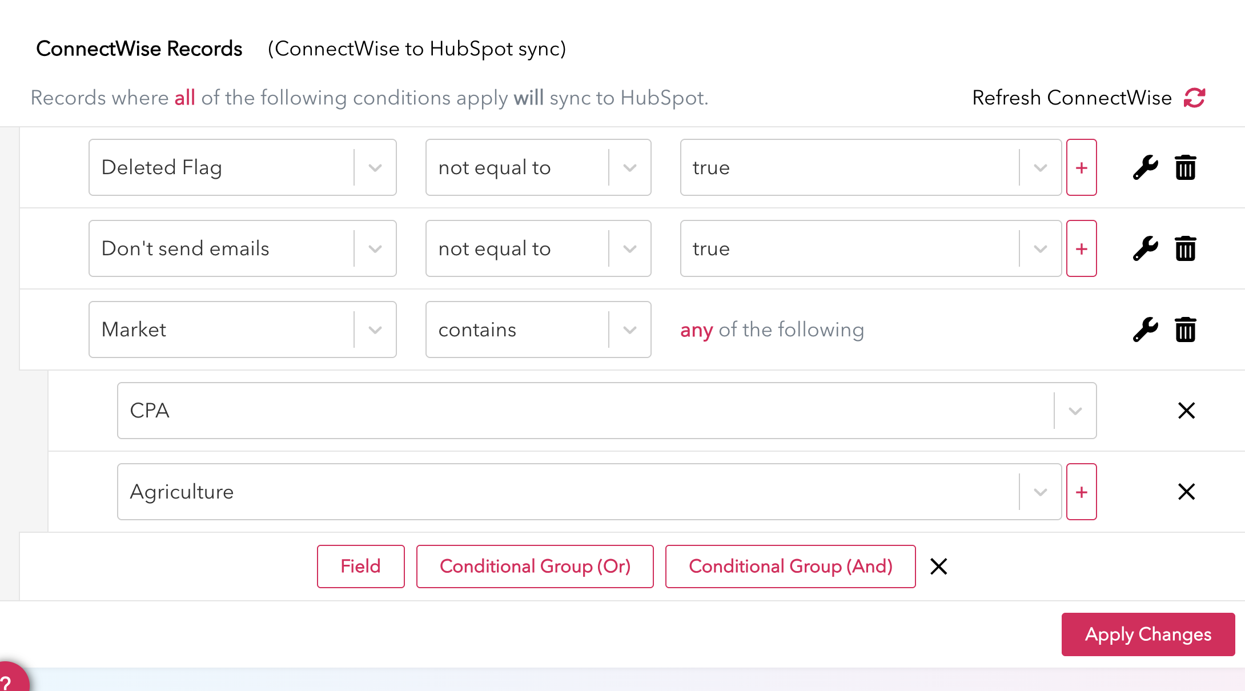Trash the Don't send emails condition

[1186, 248]
